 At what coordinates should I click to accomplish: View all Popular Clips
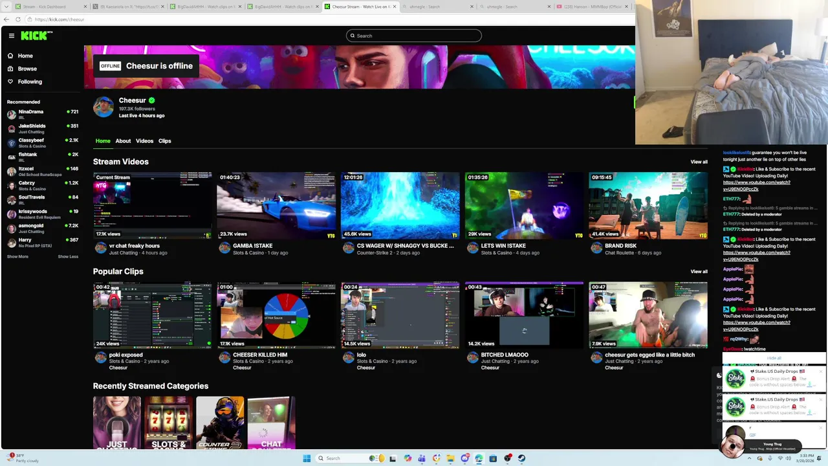(699, 271)
